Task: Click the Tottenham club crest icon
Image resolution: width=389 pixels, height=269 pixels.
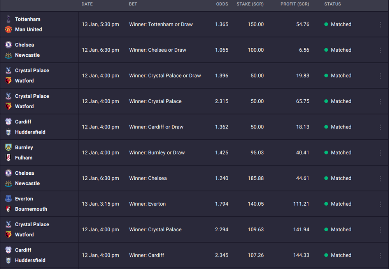Action: pyautogui.click(x=9, y=19)
